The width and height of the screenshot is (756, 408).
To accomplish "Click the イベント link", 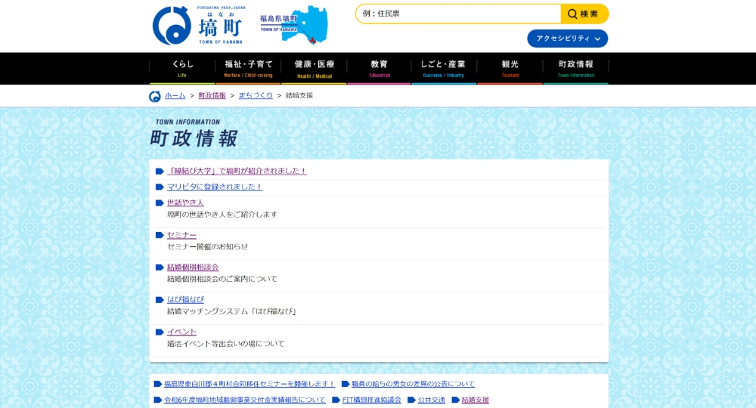I will (x=181, y=332).
